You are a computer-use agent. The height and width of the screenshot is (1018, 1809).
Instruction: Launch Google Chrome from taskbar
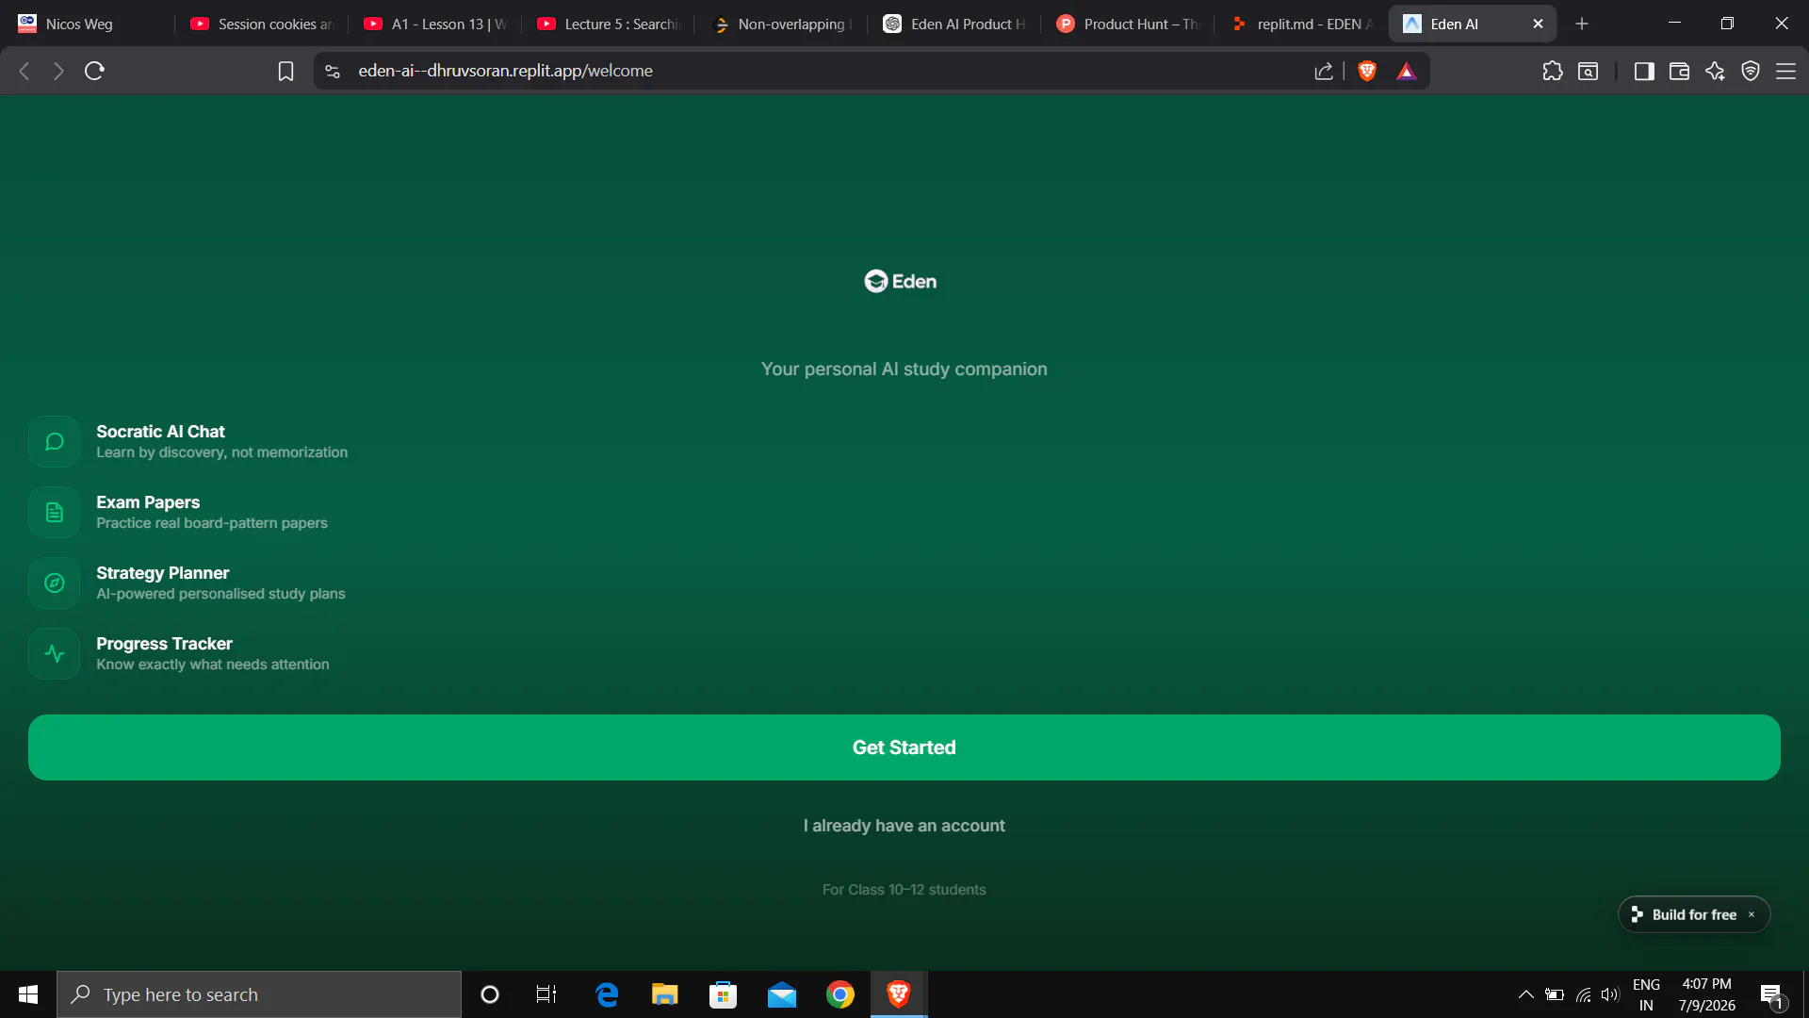840,994
